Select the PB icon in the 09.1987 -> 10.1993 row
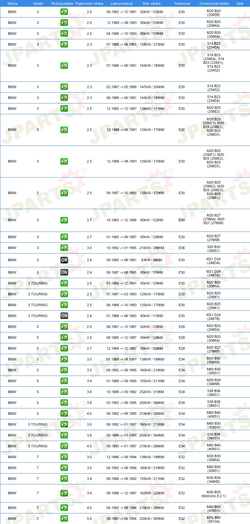Screen dimensions: 250x524 (x=64, y=193)
